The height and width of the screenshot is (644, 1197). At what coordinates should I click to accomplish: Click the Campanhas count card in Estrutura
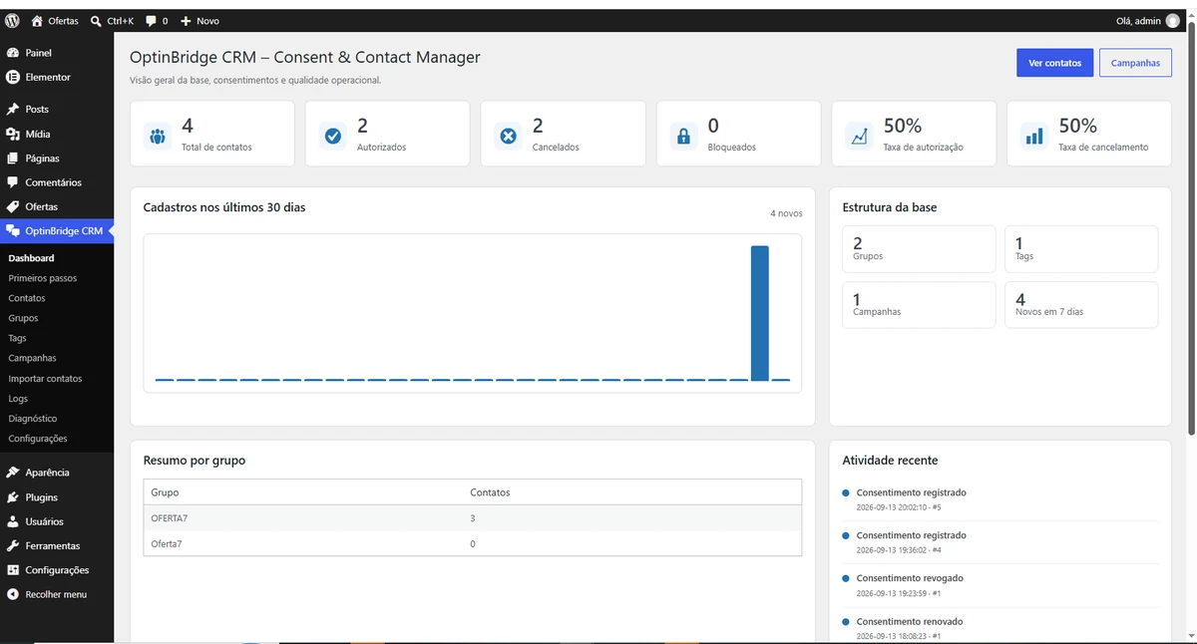(919, 304)
